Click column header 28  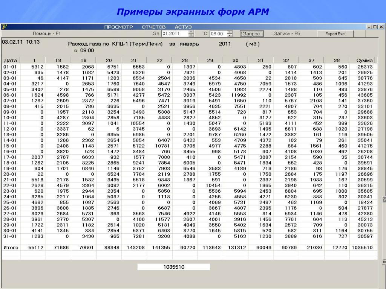coord(185,60)
